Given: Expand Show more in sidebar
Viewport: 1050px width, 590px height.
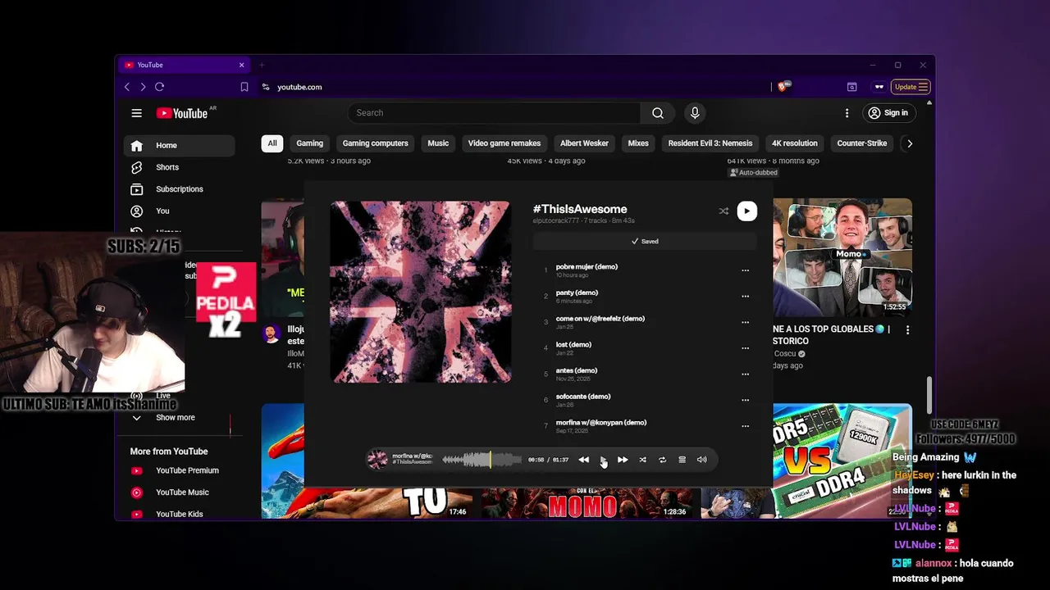Looking at the screenshot, I should [175, 418].
